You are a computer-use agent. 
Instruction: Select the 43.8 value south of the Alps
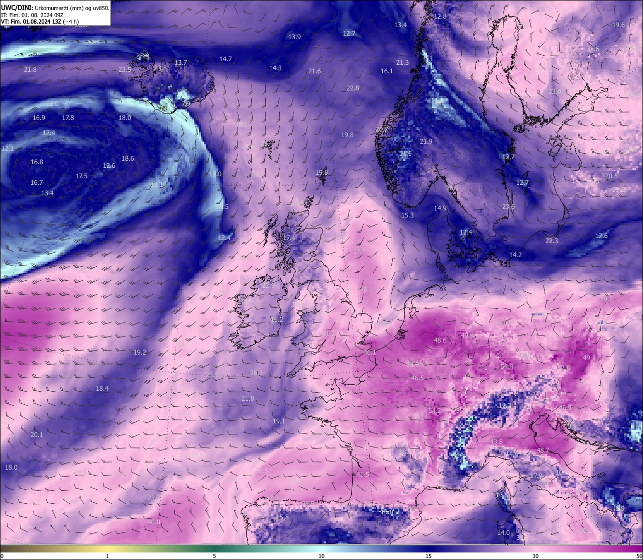tap(496, 441)
